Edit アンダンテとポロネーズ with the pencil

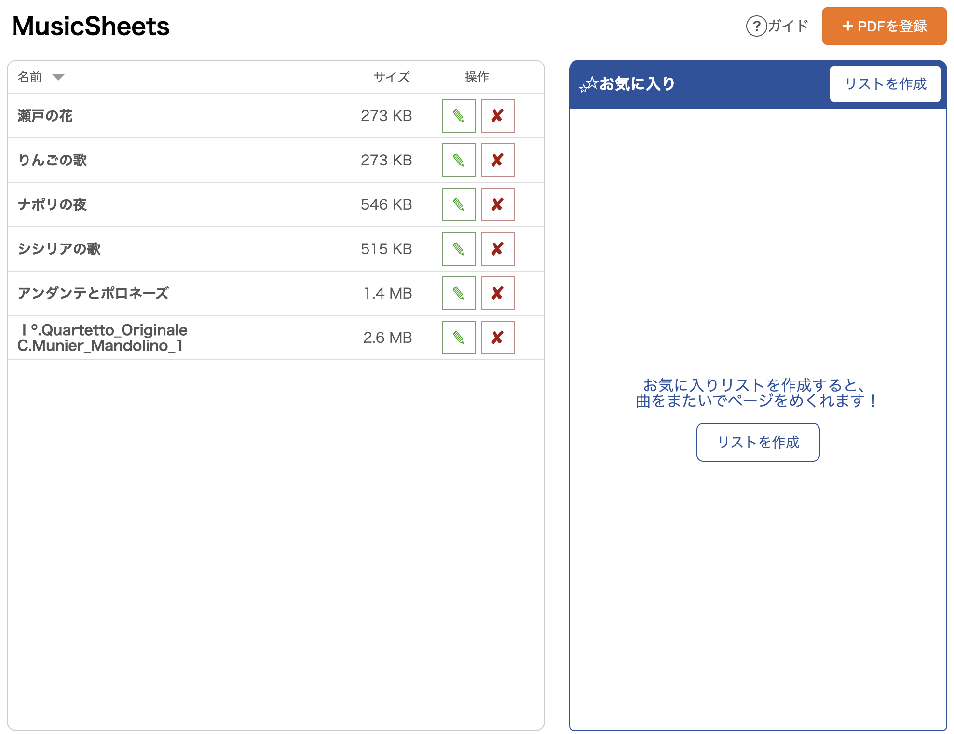click(458, 293)
